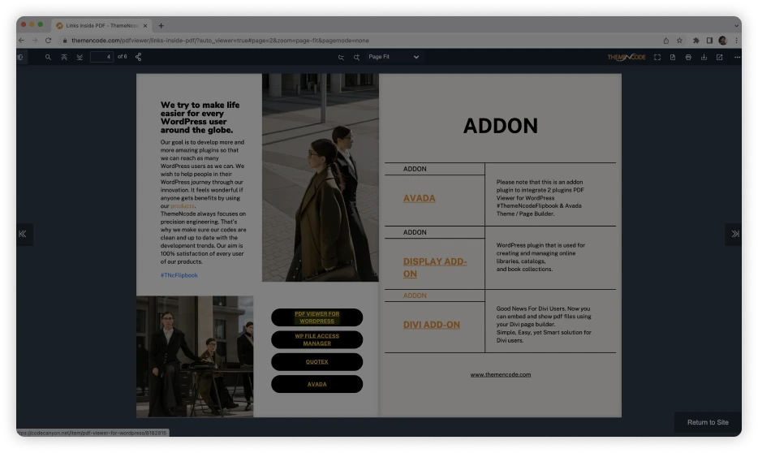Click the photo of people at the desk
Image resolution: width=758 pixels, height=453 pixels.
195,356
